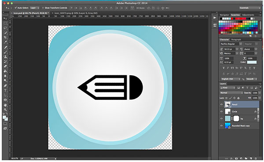Toggle the Auto-Select checkbox
The height and width of the screenshot is (162, 264).
pyautogui.click(x=16, y=8)
